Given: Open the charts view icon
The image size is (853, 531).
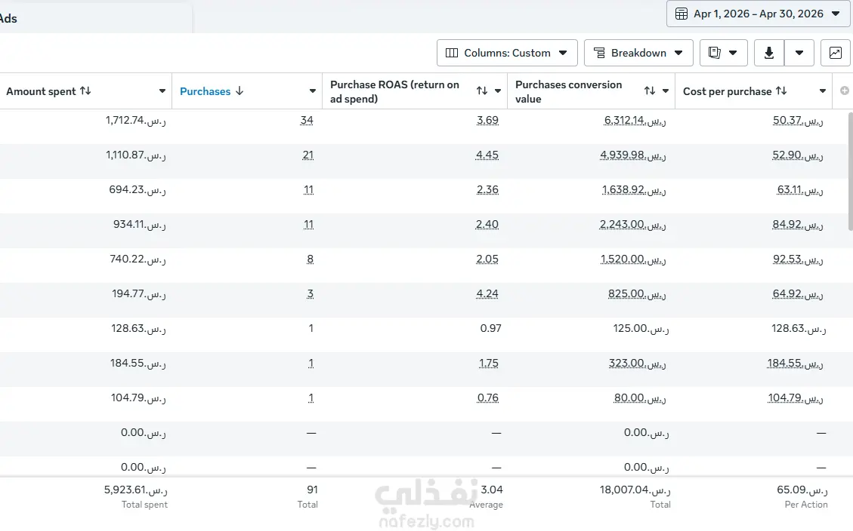Looking at the screenshot, I should [835, 53].
